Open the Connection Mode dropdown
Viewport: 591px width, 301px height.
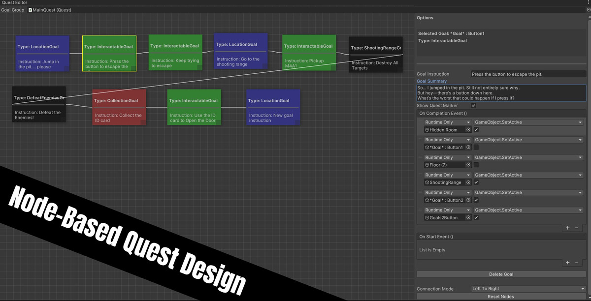(x=528, y=289)
